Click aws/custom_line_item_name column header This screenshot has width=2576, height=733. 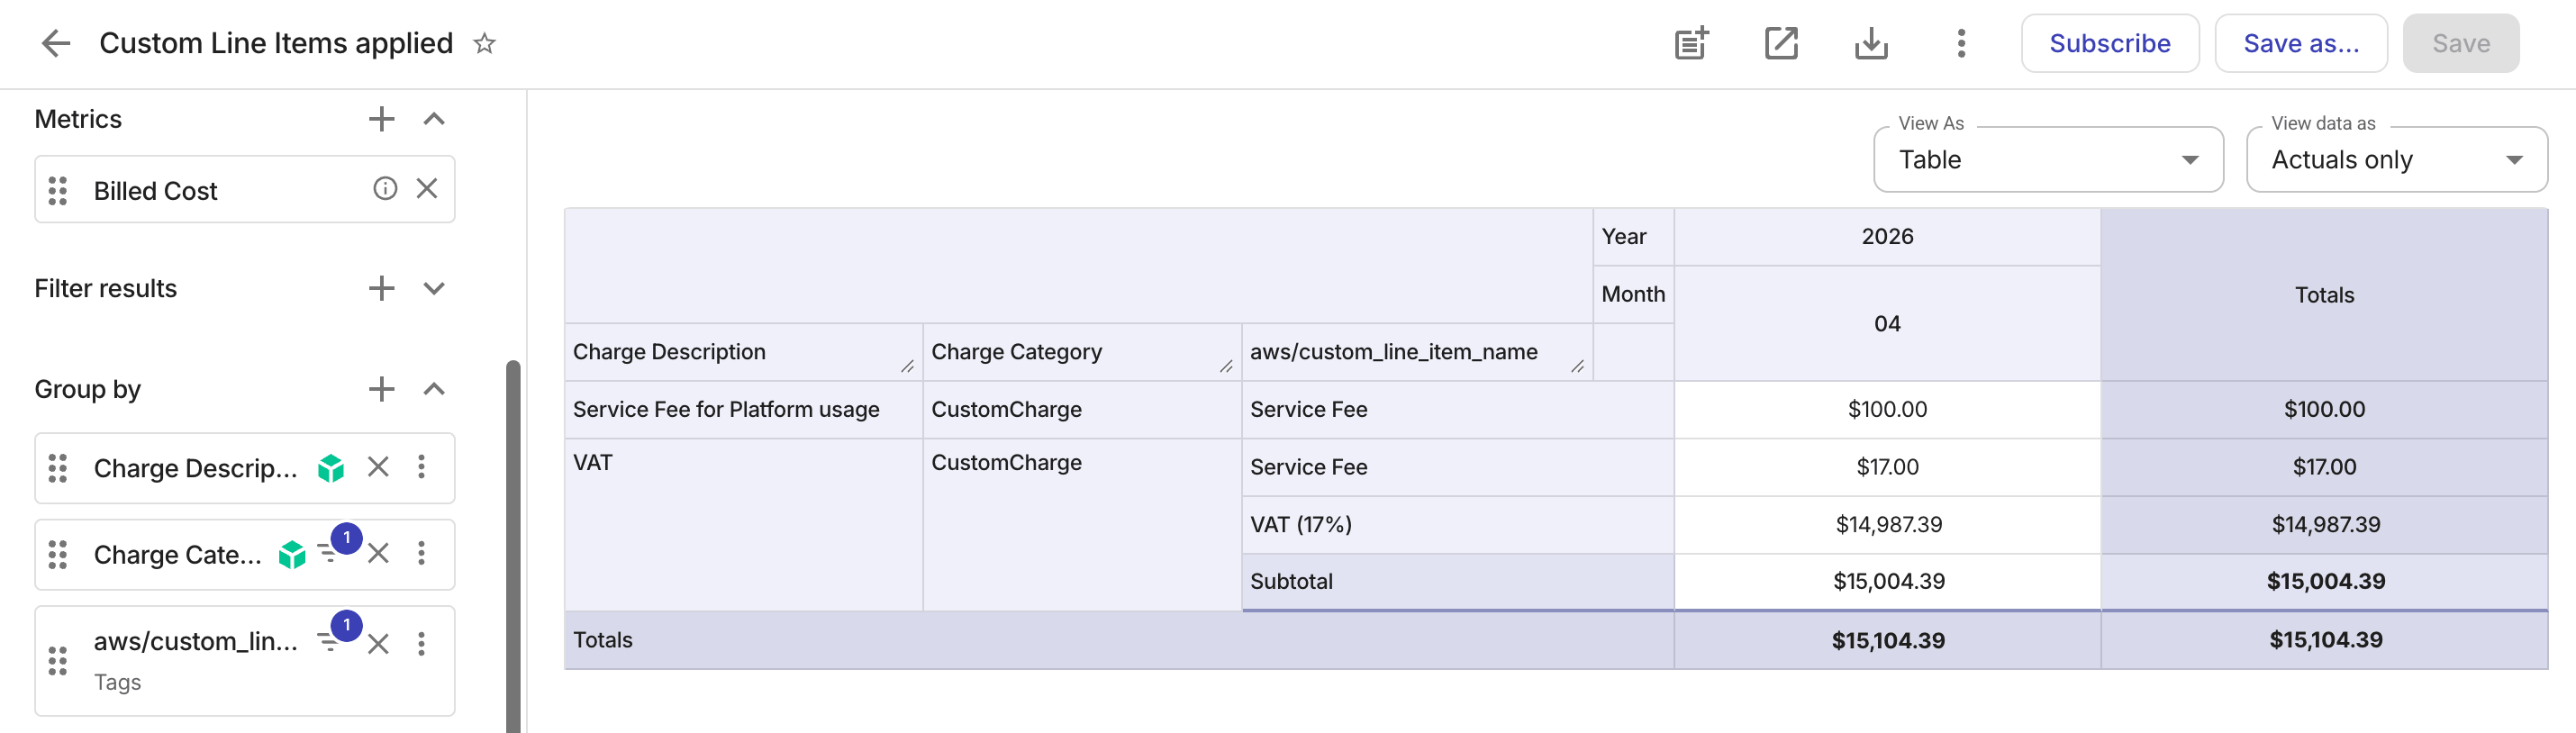1417,352
